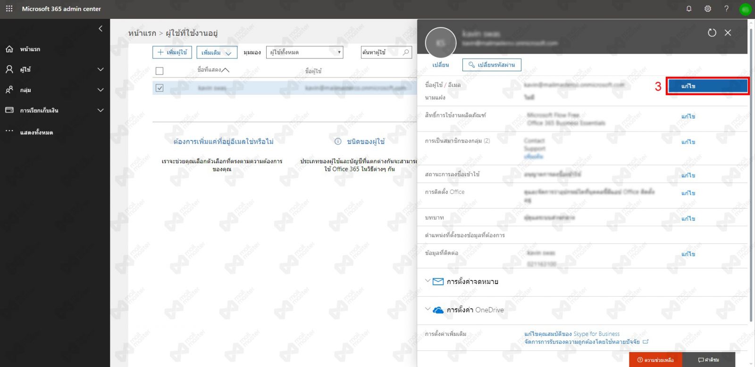The width and height of the screenshot is (755, 367).
Task: Click the ความช่วยเหลือ help button
Action: 655,359
